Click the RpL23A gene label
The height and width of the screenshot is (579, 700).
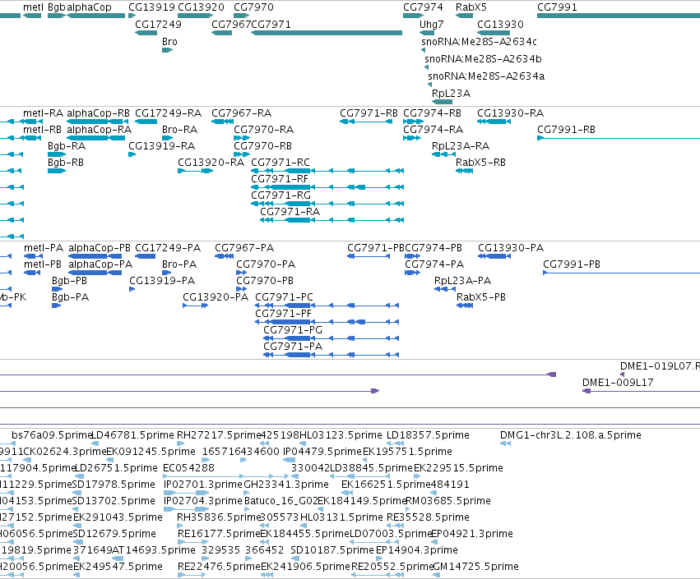(x=451, y=94)
